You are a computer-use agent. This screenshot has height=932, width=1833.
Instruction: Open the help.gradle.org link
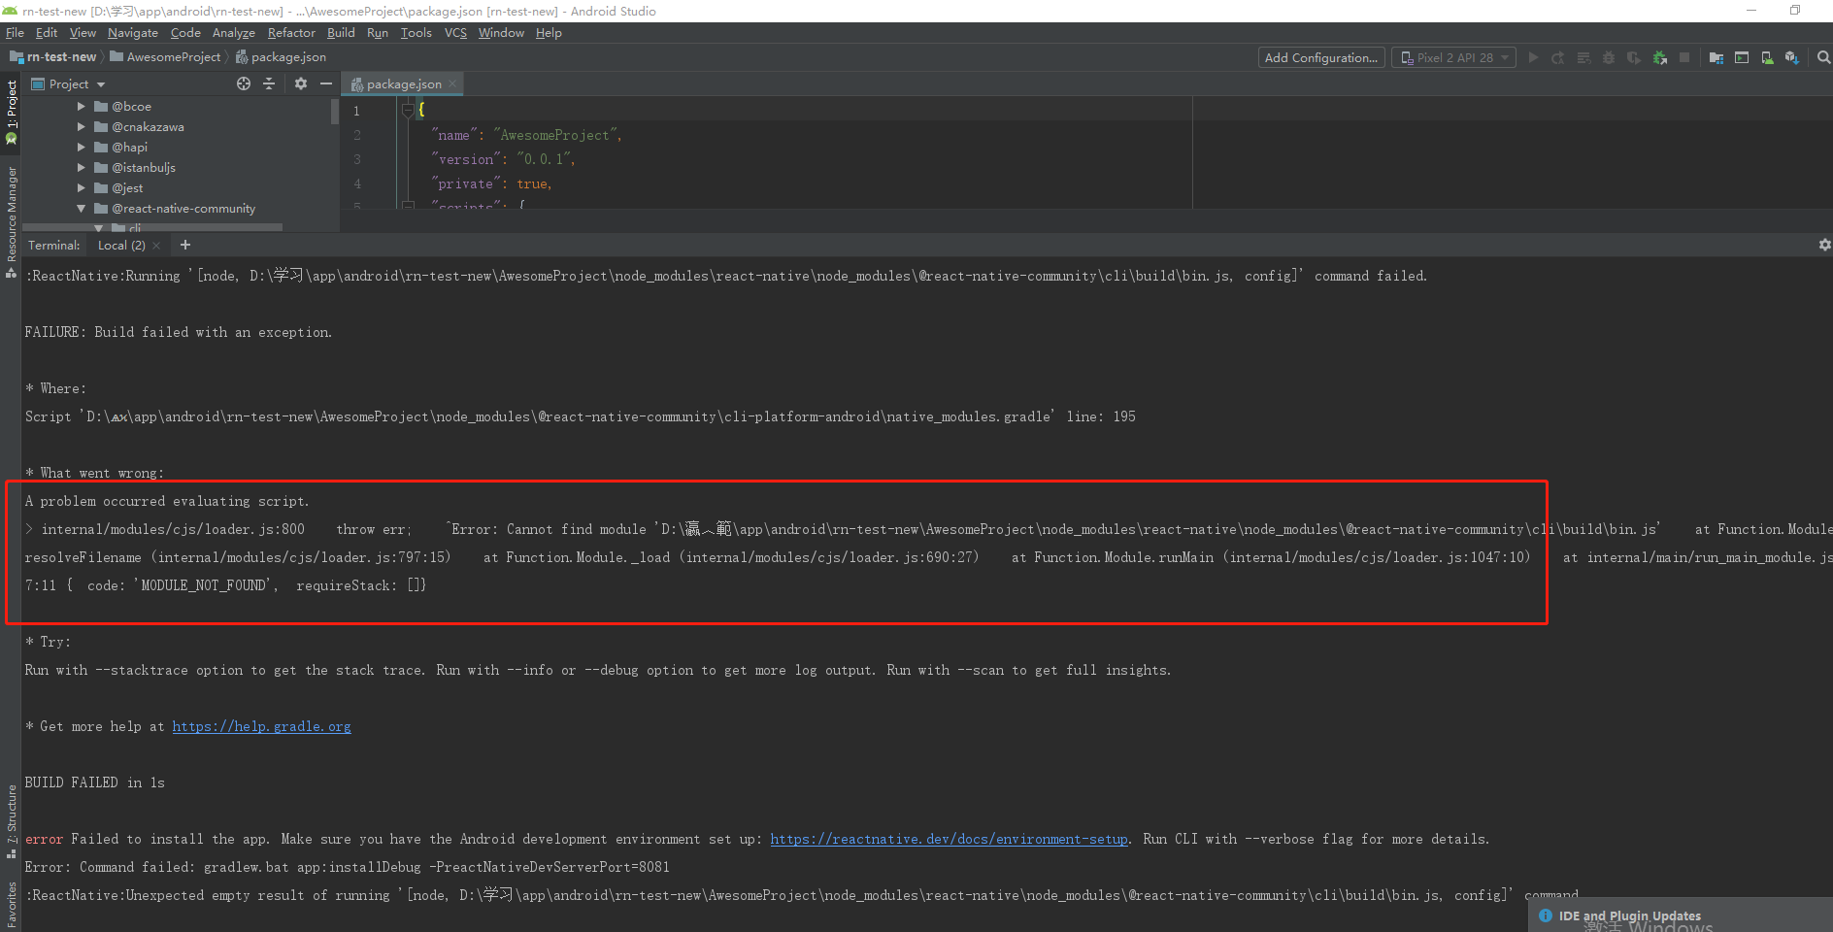point(262,726)
